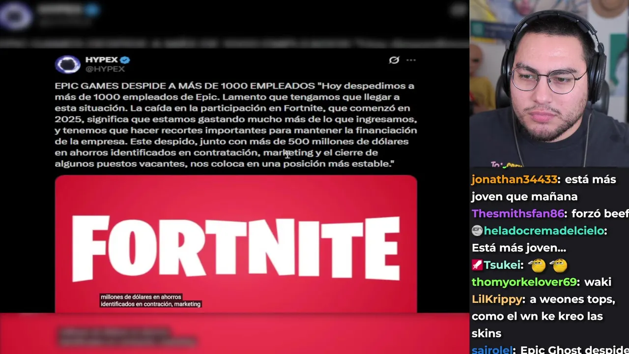Click chat username jonathan34433
The height and width of the screenshot is (354, 629).
tap(515, 179)
